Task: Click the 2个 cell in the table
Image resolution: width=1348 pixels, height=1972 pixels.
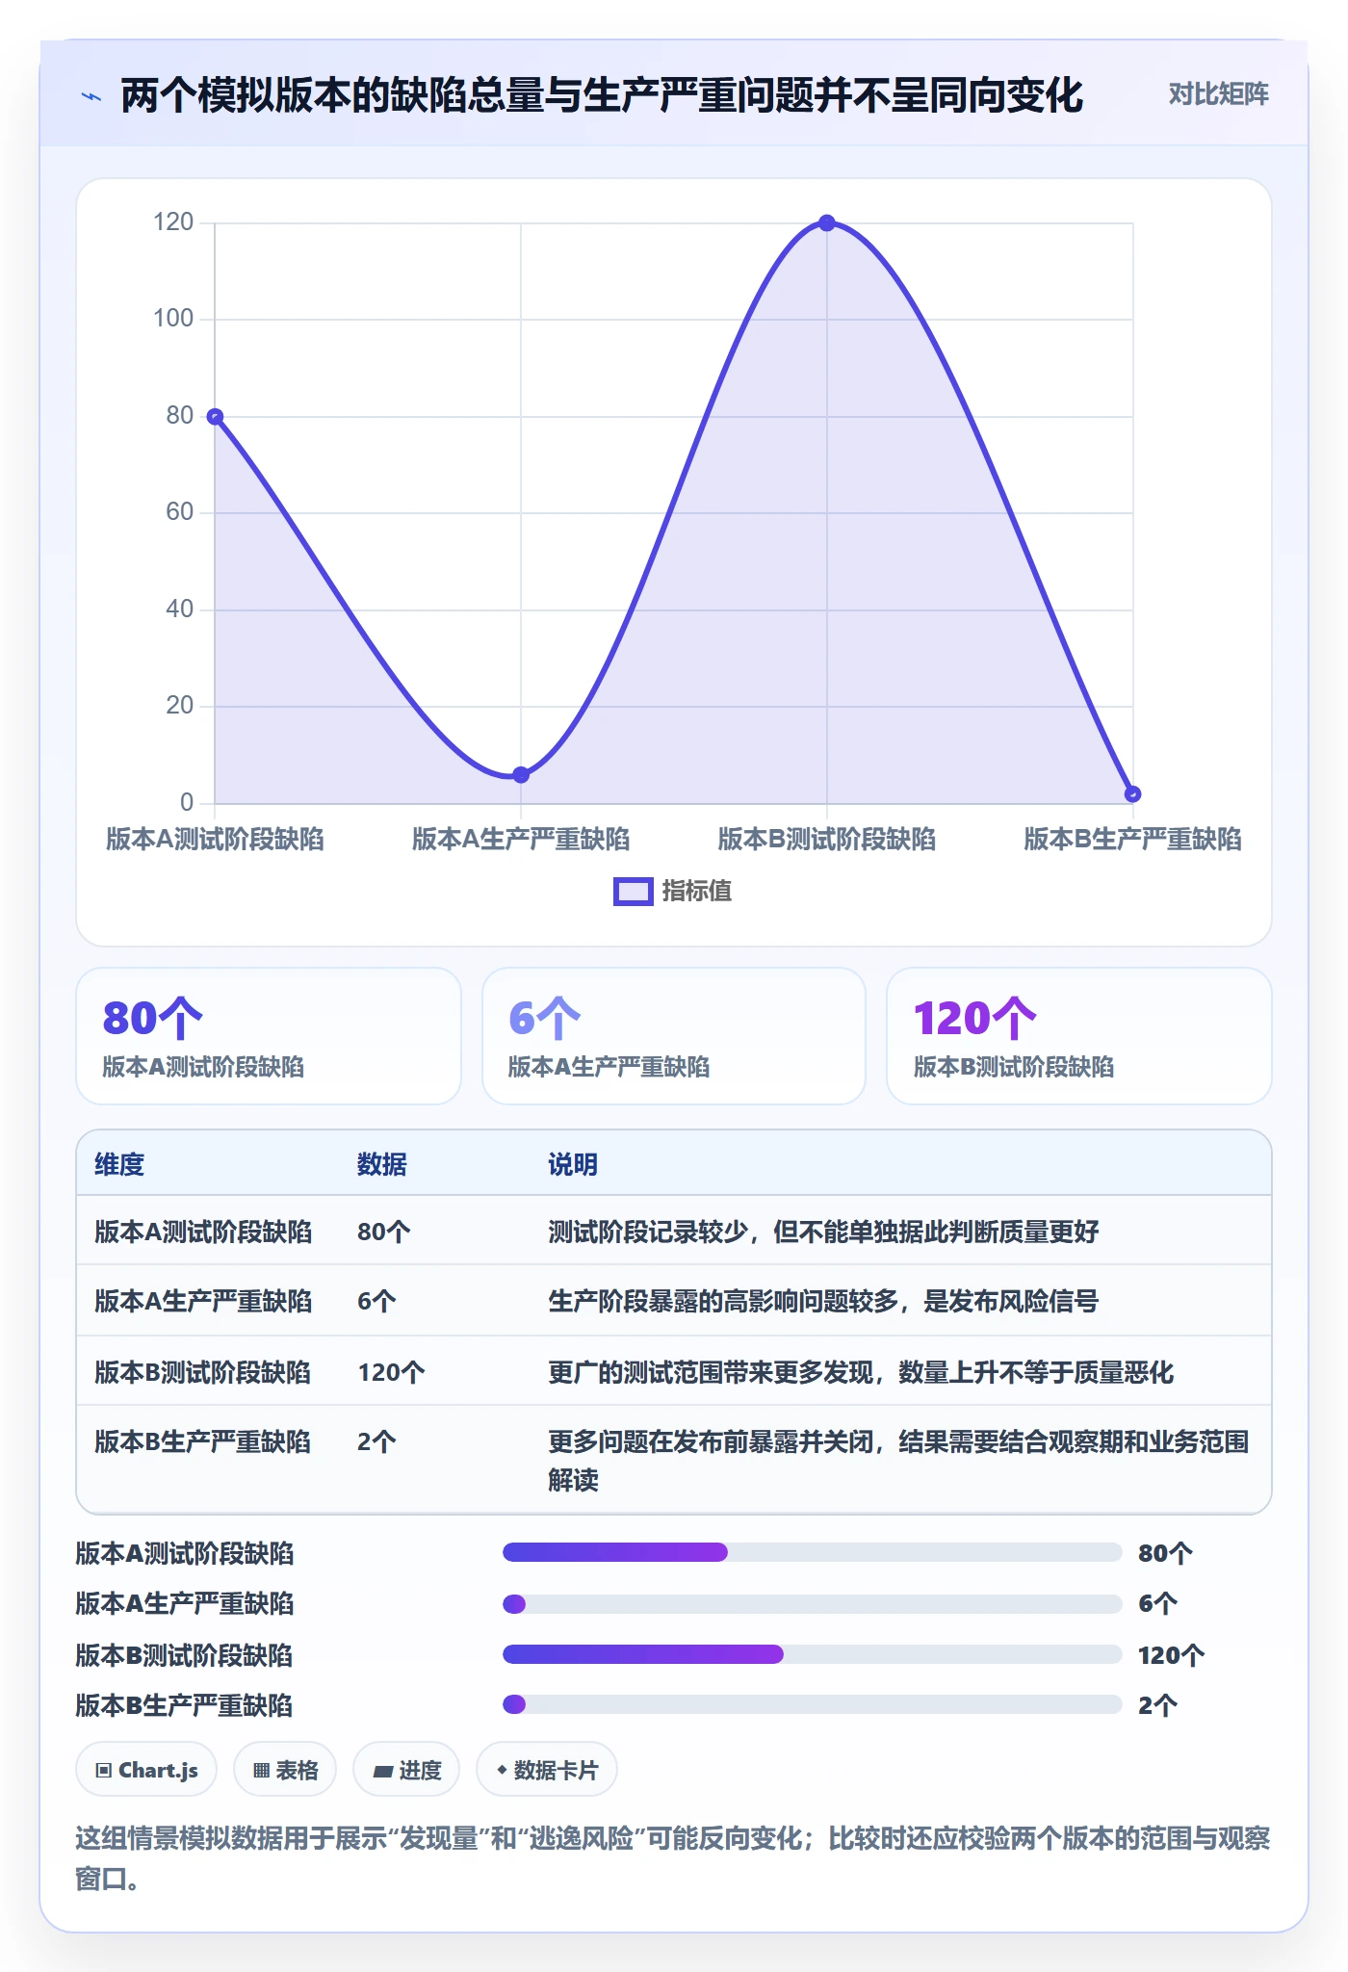Action: tap(376, 1441)
